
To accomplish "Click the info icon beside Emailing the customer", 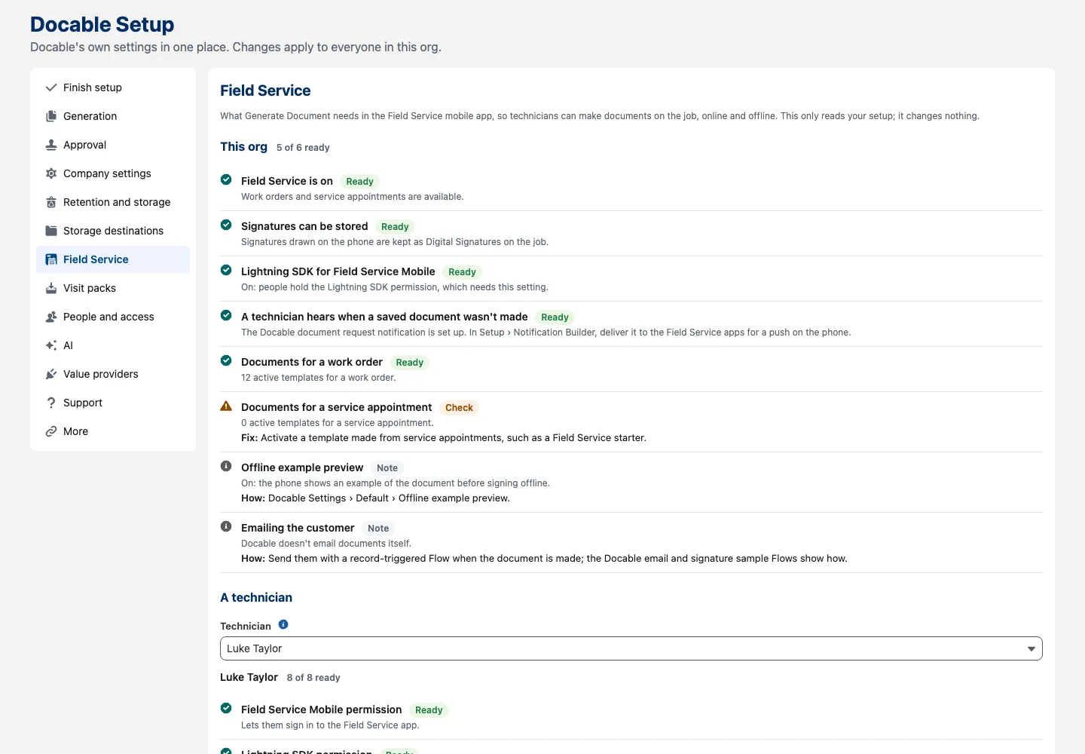I will 226,526.
